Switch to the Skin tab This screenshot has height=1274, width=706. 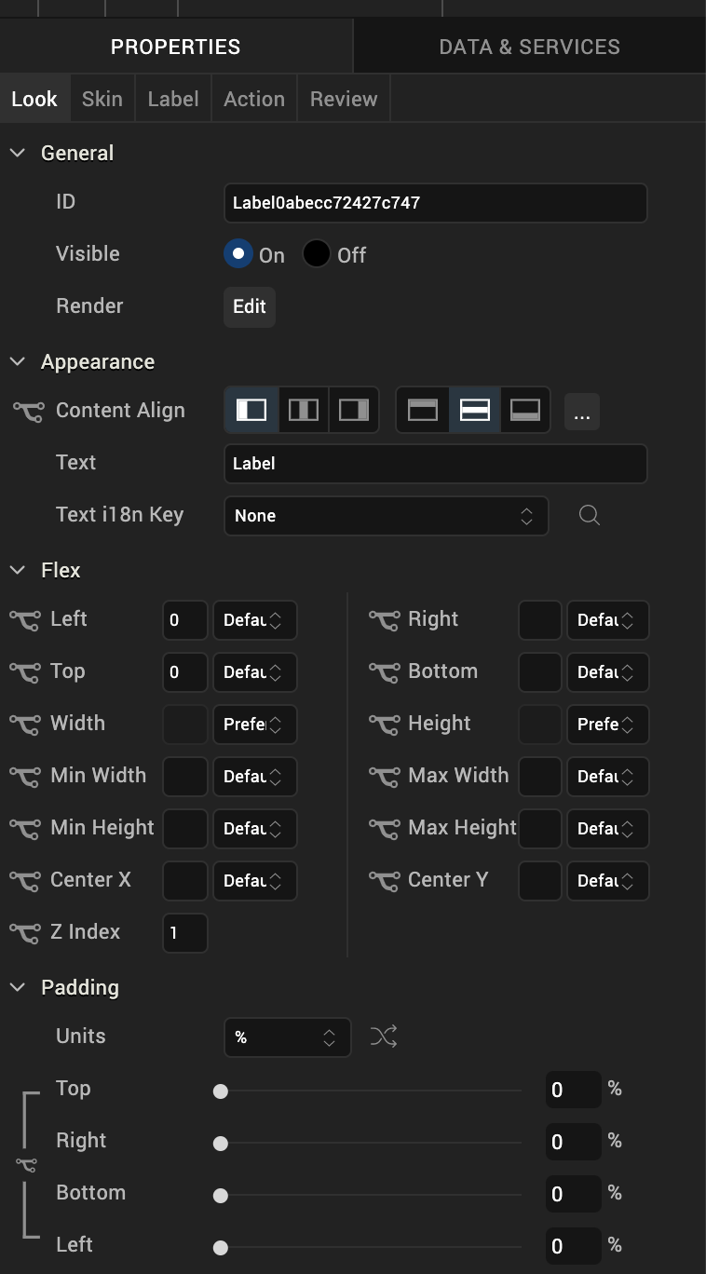point(102,99)
